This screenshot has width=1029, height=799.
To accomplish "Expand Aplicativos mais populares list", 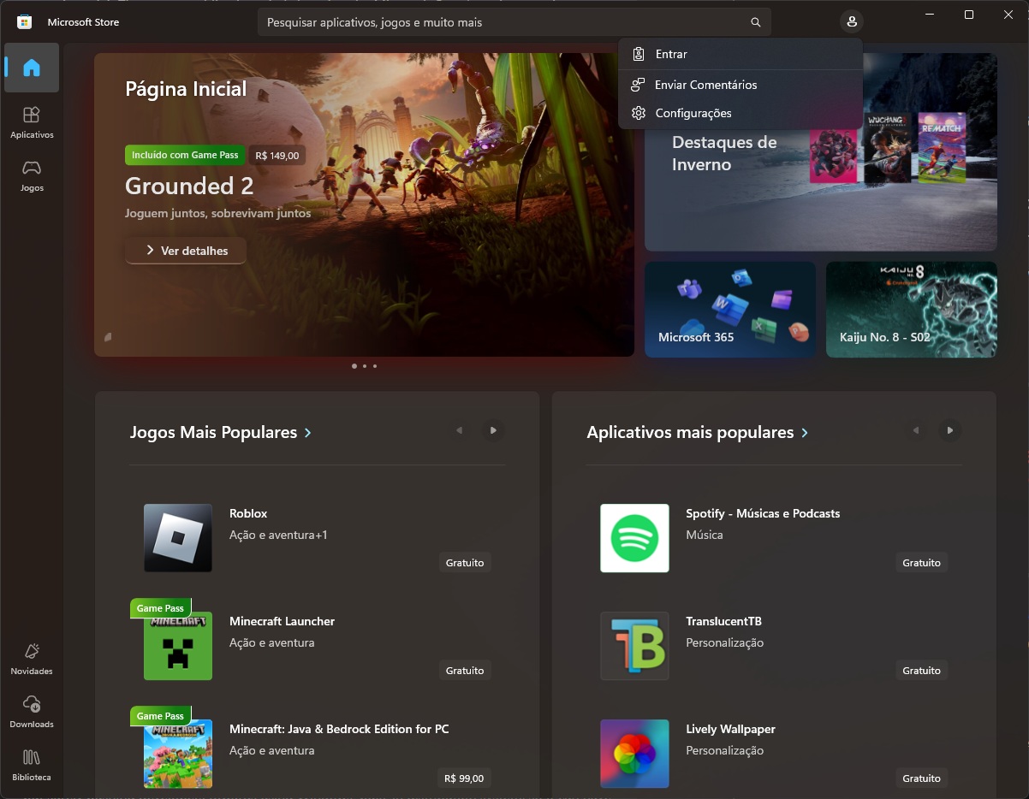I will pos(698,432).
